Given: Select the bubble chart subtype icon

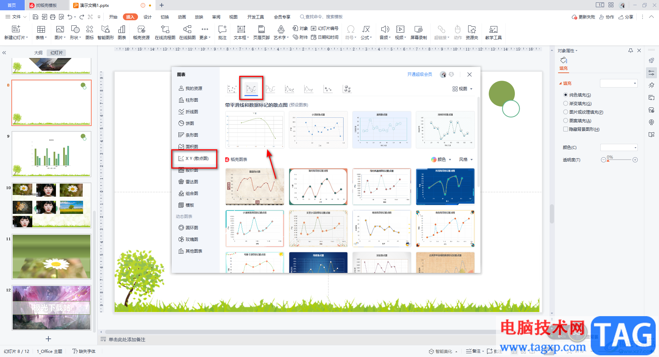Looking at the screenshot, I should [347, 89].
